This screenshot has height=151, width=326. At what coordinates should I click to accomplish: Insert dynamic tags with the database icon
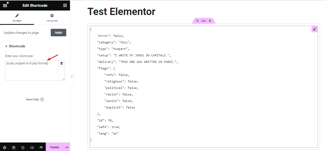61,63
